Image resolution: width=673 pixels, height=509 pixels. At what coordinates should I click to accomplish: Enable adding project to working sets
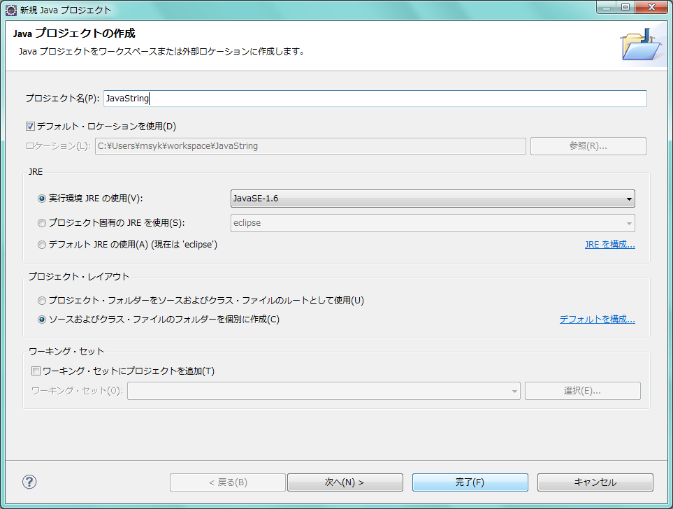(36, 371)
